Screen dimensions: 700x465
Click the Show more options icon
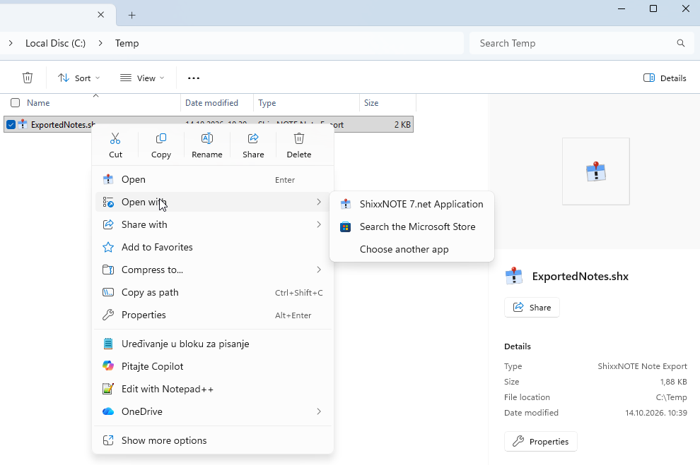coord(108,440)
